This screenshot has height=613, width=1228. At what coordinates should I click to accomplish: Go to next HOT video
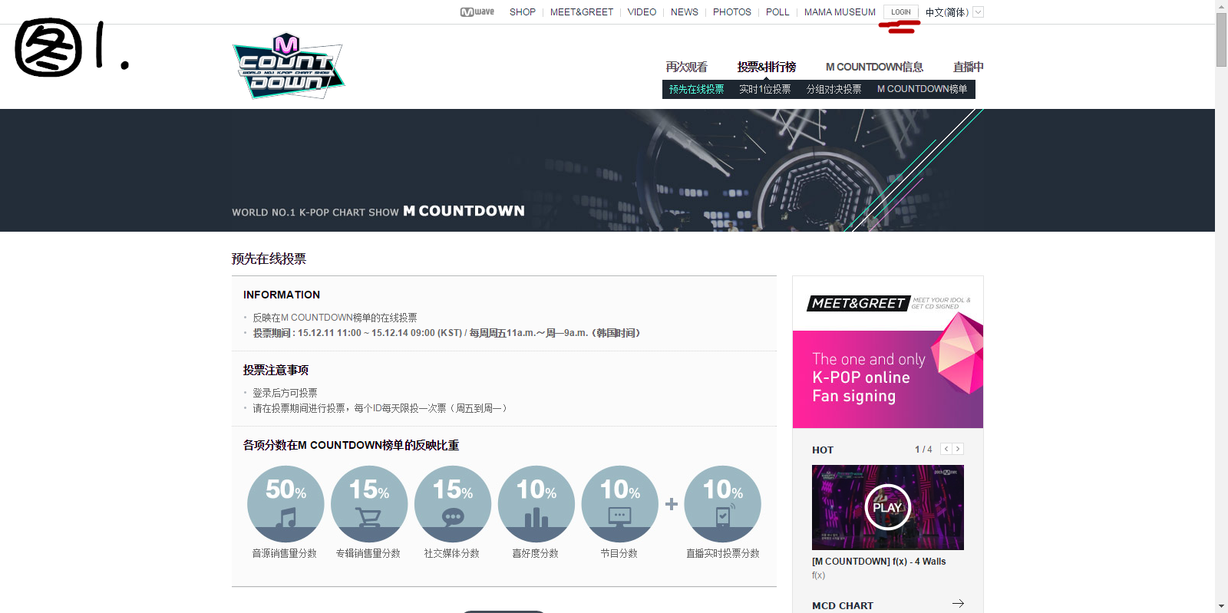pyautogui.click(x=958, y=449)
